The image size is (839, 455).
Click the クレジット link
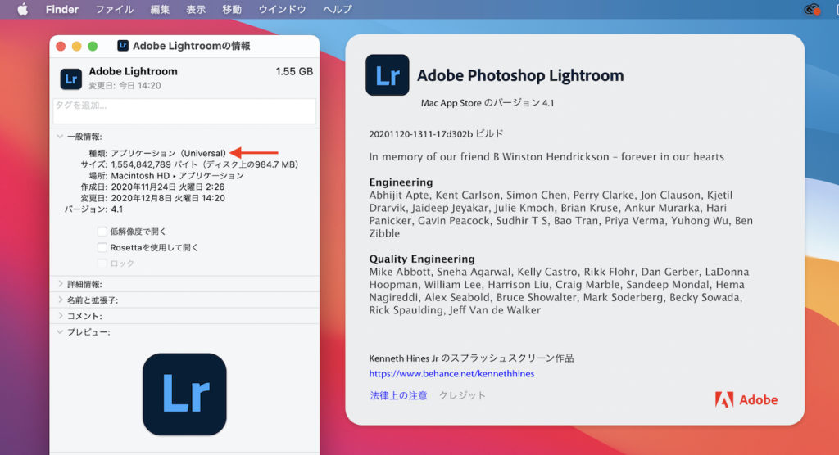tap(462, 395)
